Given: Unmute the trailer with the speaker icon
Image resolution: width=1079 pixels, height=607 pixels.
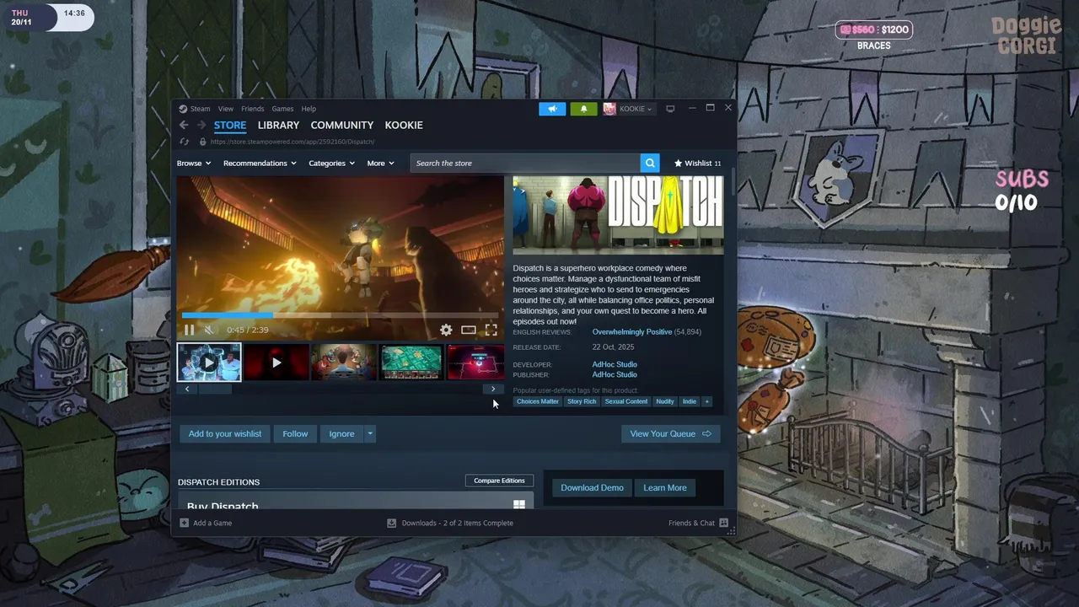Looking at the screenshot, I should pyautogui.click(x=209, y=330).
